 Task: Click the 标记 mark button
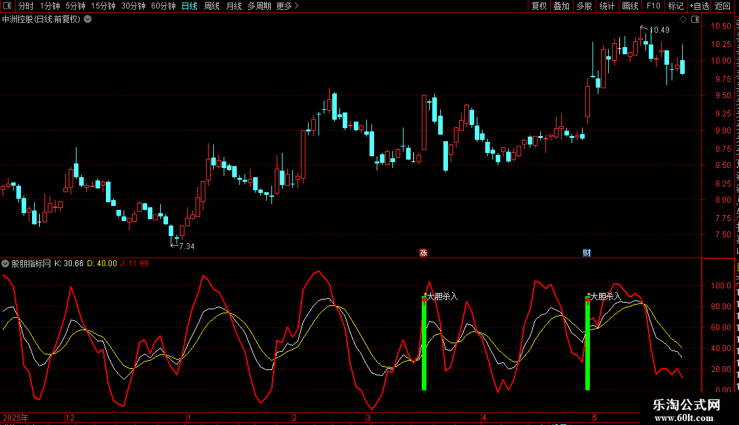pos(676,6)
